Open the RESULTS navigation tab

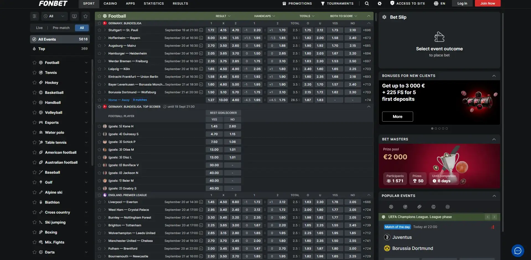180,3
